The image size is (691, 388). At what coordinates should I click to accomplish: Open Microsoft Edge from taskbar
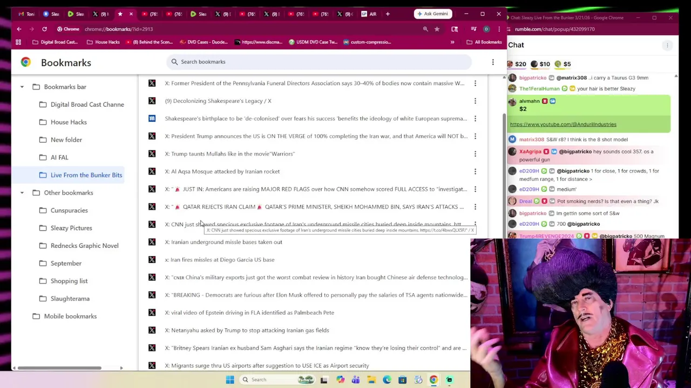(387, 379)
